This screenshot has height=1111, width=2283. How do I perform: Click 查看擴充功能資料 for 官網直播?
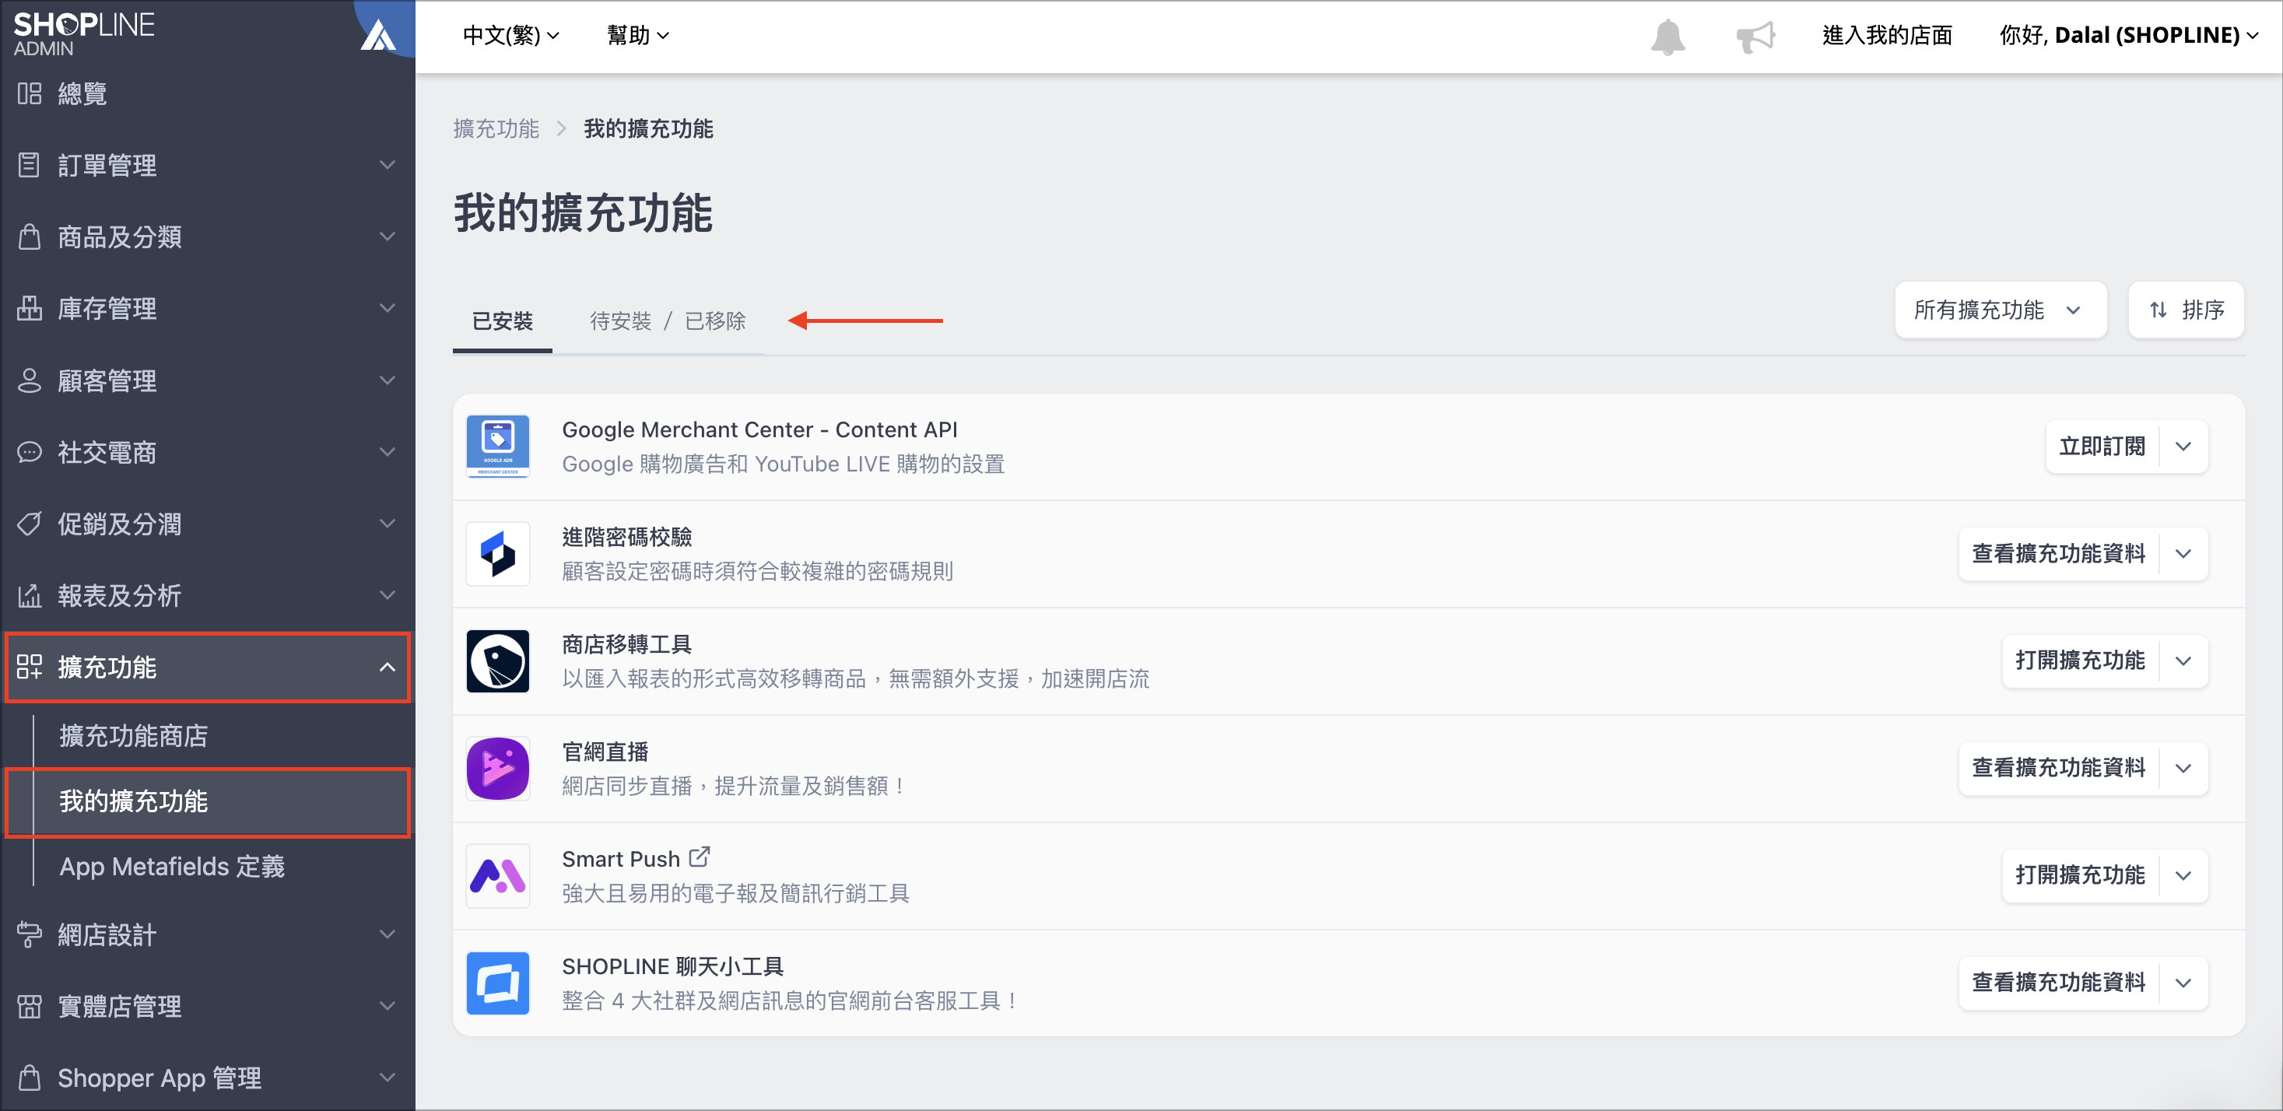2058,768
